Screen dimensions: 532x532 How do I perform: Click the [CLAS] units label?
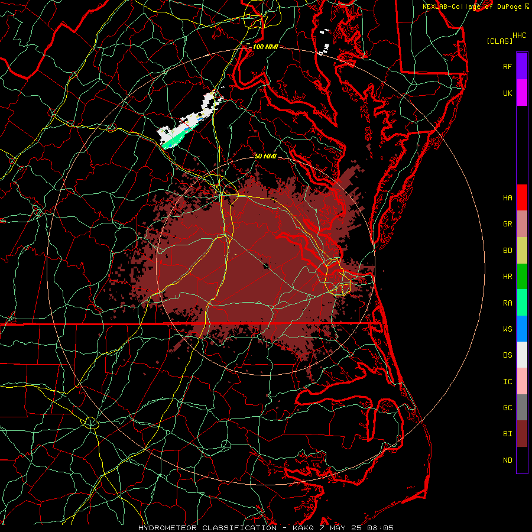[499, 41]
